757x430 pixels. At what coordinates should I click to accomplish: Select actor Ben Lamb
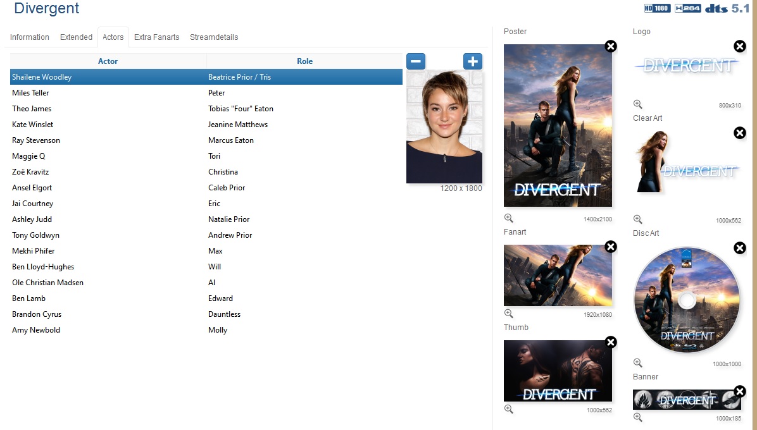pyautogui.click(x=28, y=298)
